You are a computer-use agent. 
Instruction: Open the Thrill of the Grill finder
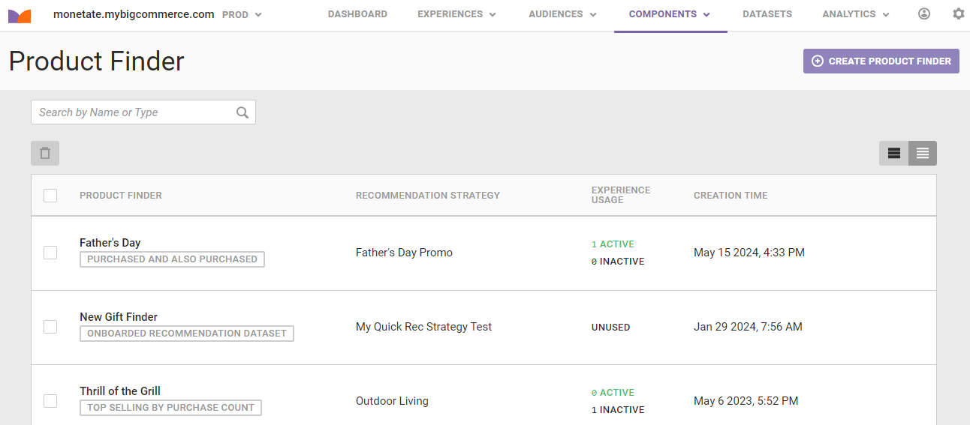(x=120, y=391)
